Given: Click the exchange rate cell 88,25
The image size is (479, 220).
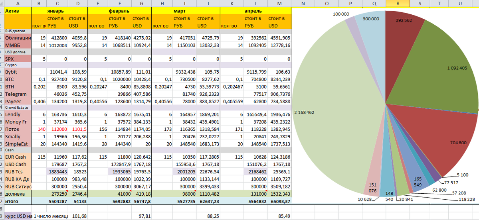Looking at the screenshot, I should (x=208, y=216).
